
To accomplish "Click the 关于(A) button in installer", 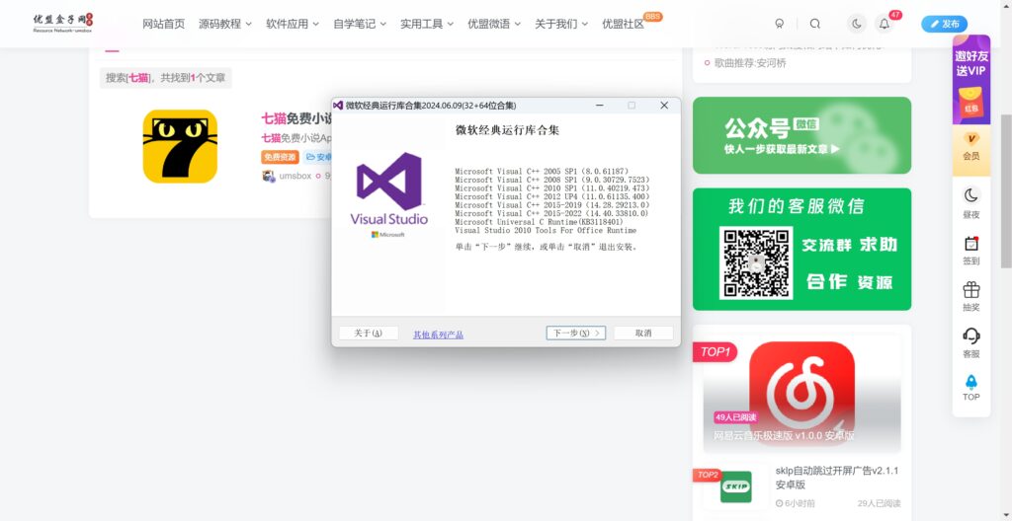I will click(369, 334).
